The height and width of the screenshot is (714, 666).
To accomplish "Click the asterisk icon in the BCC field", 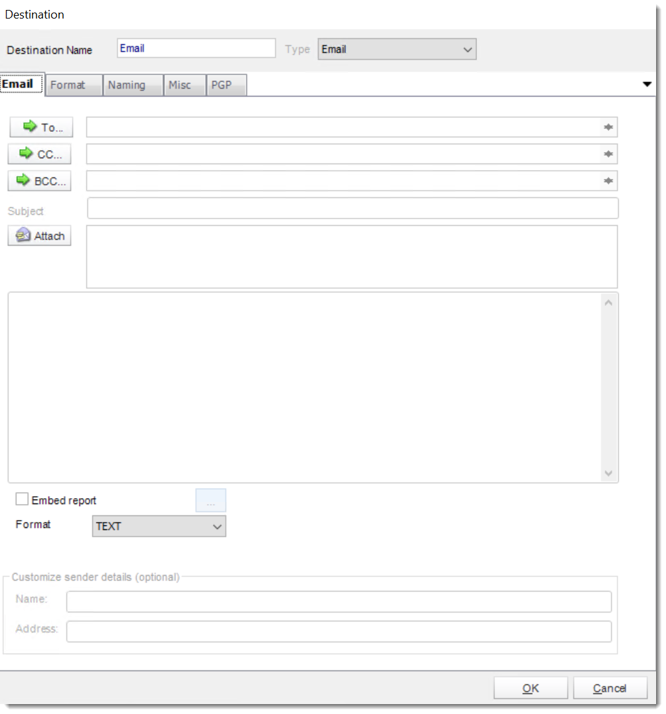I will click(x=608, y=181).
